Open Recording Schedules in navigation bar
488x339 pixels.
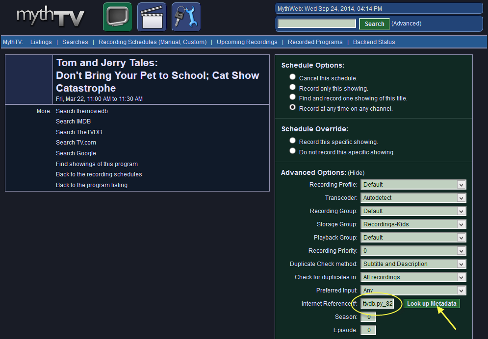click(128, 42)
